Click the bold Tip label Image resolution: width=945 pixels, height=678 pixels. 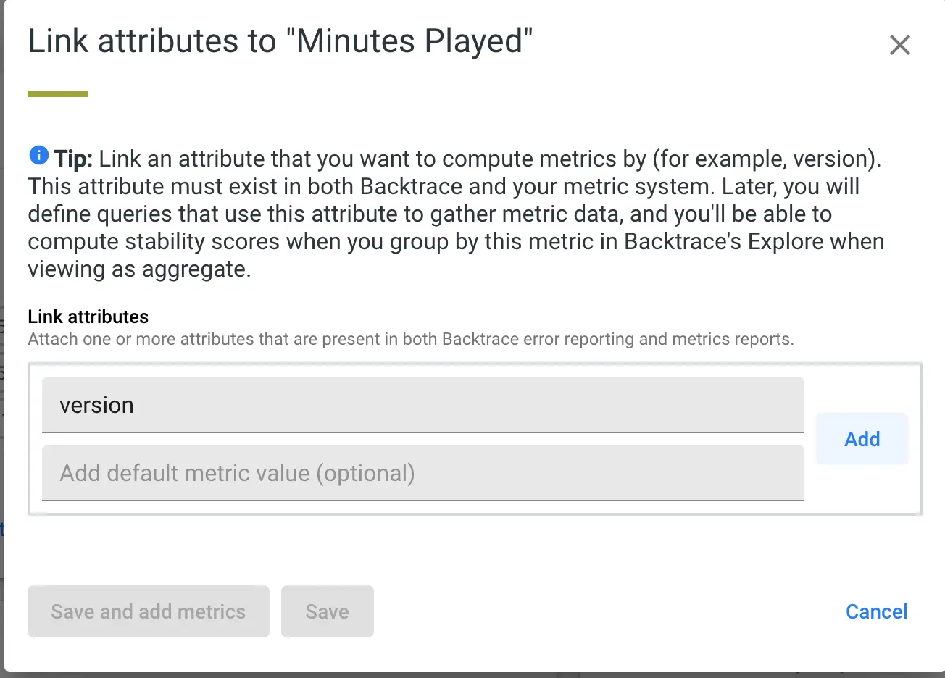[72, 159]
